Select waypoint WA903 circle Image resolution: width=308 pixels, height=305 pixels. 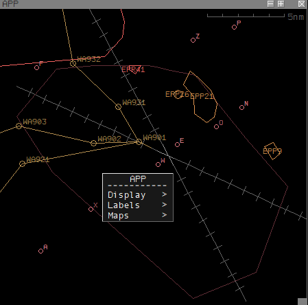coord(19,126)
